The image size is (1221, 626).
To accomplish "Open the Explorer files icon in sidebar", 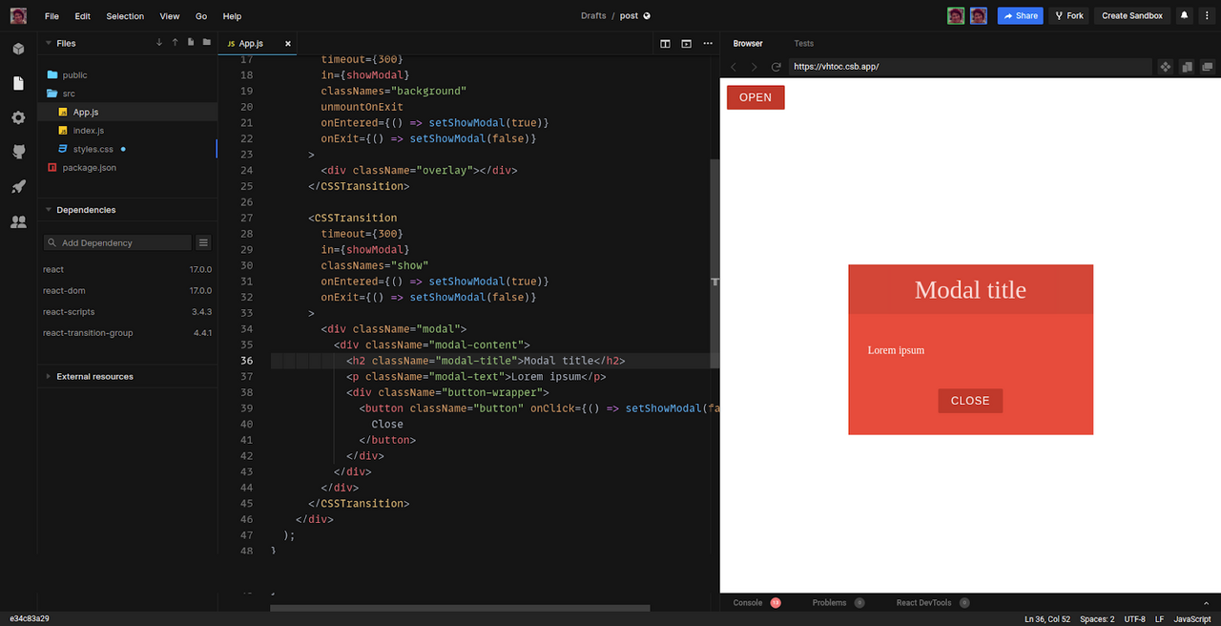I will 18,83.
